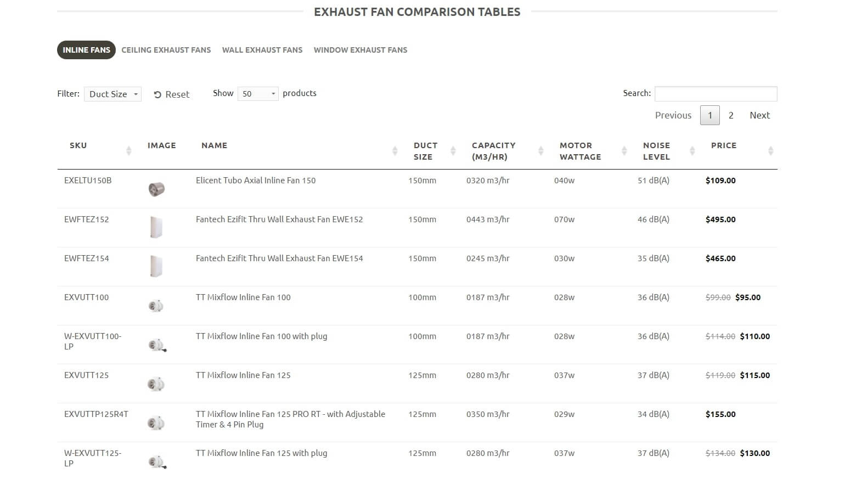Switch to Wall Exhaust Fans tab

click(x=262, y=50)
